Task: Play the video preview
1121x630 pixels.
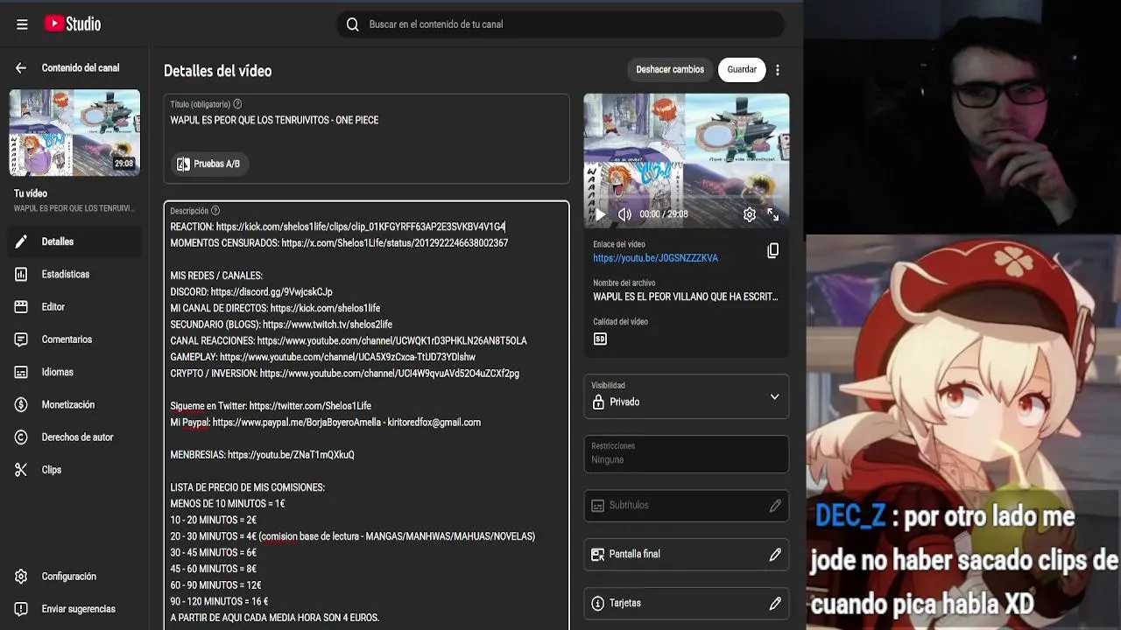Action: 600,214
